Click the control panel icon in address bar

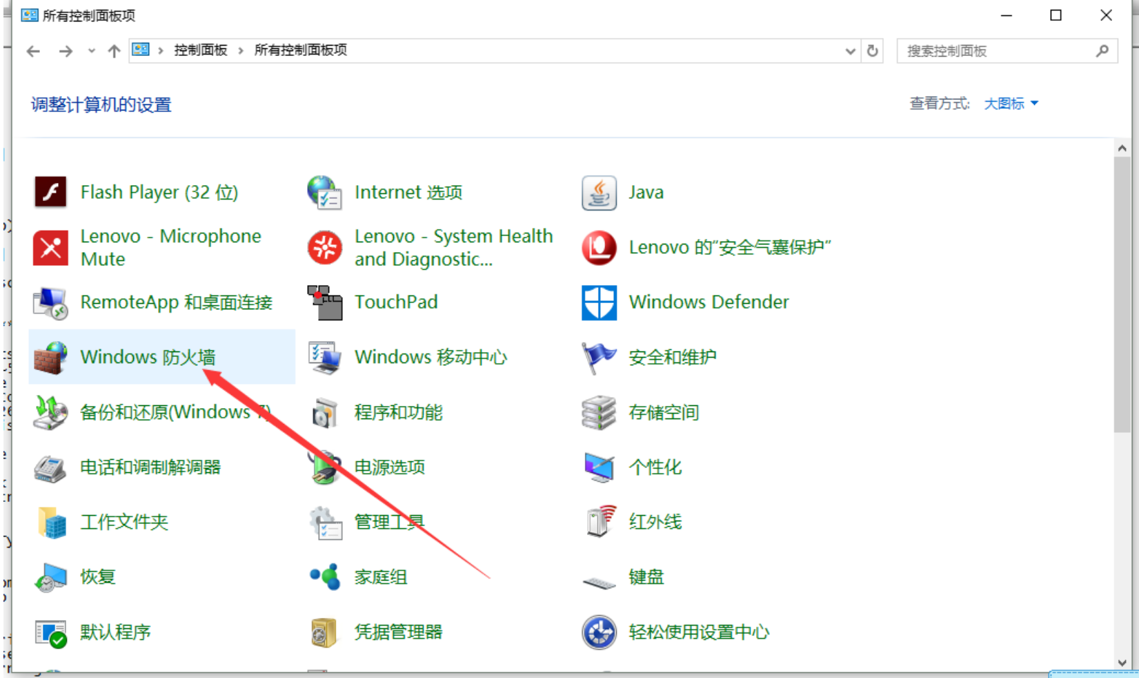141,50
